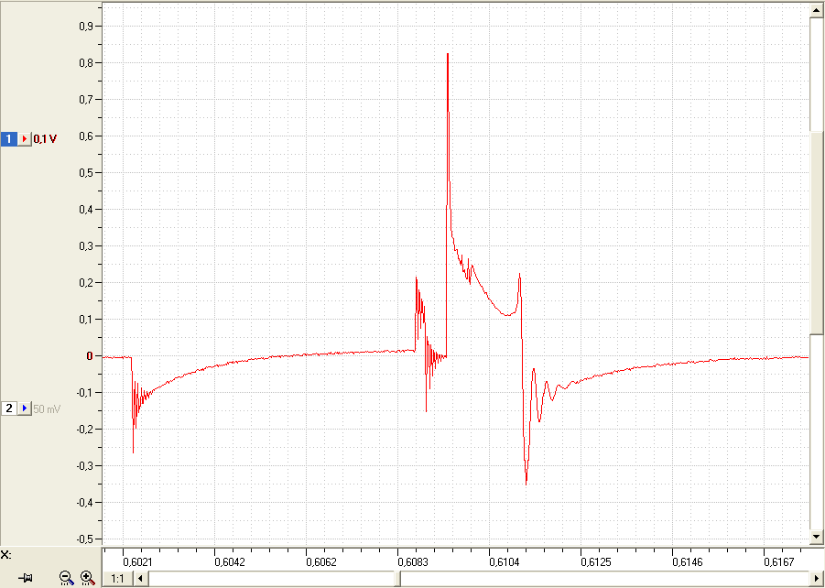The height and width of the screenshot is (588, 825).
Task: Click the vertical scrollbar's up arrow
Action: pyautogui.click(x=817, y=9)
